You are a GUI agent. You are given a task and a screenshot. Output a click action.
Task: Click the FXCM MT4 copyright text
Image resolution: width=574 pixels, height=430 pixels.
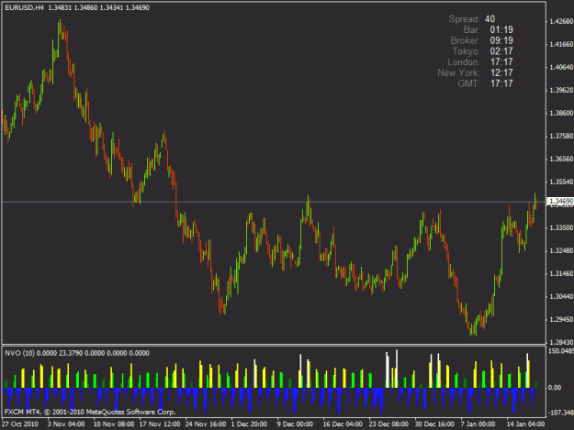pos(90,412)
